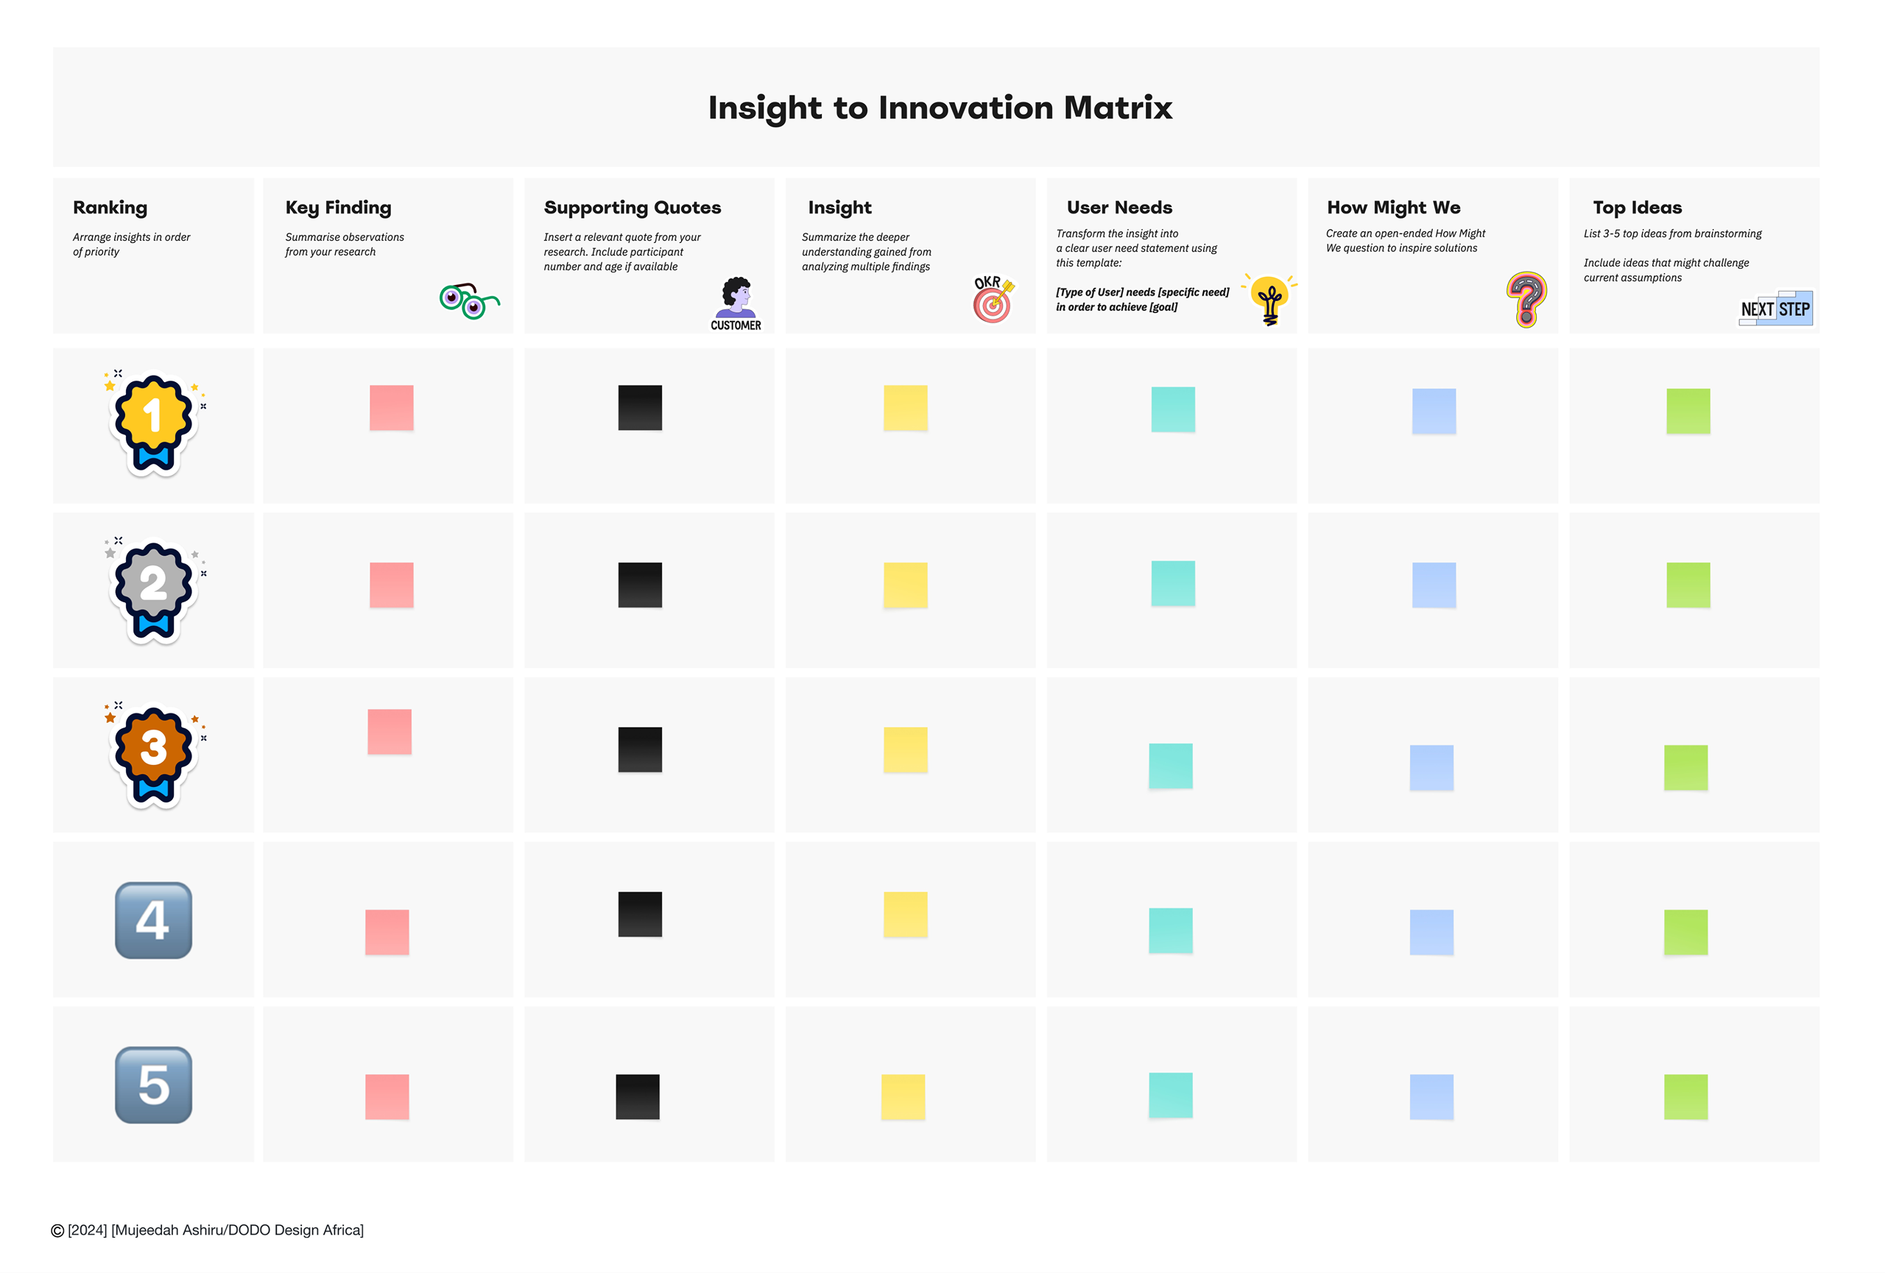Select the lightbulb icon in User Needs
Image resolution: width=1885 pixels, height=1273 pixels.
pyautogui.click(x=1269, y=300)
